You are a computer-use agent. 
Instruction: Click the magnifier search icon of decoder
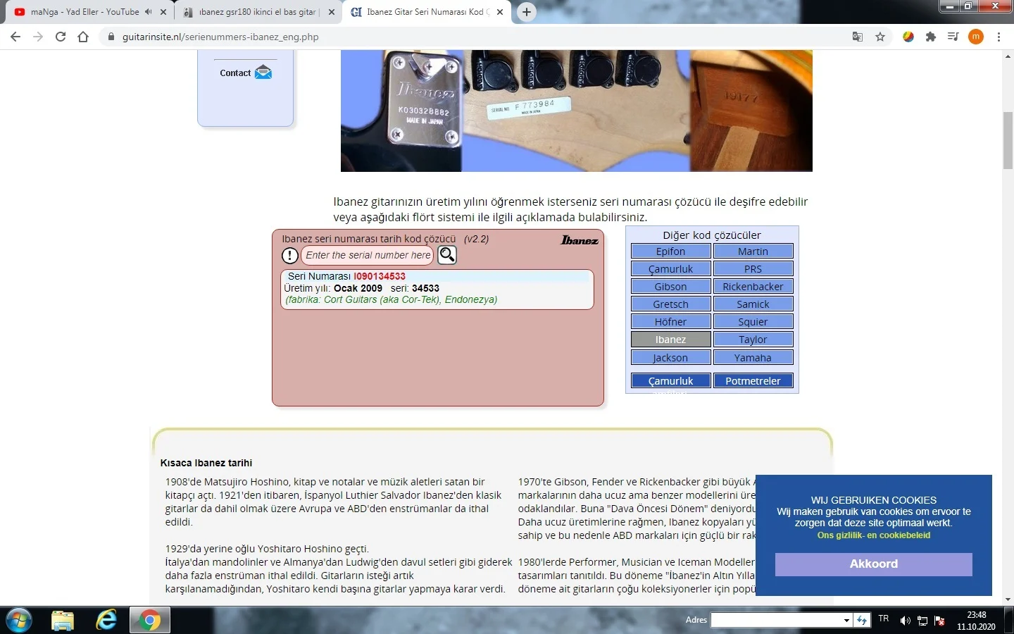447,254
